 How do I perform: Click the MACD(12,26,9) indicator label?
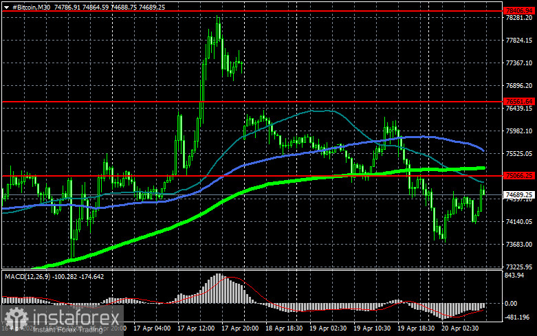[28, 276]
